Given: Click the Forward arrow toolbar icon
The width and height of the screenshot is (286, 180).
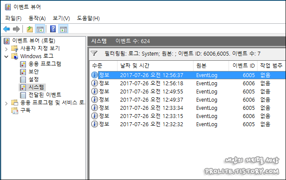Looking at the screenshot, I should 16,29.
